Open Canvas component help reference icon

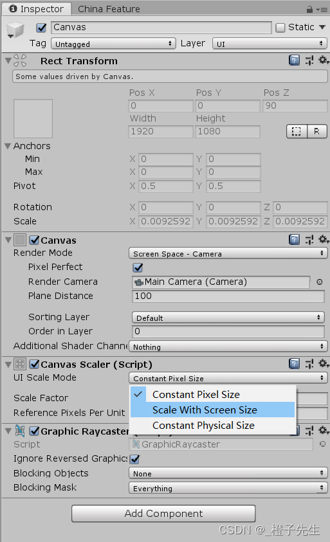click(x=294, y=240)
